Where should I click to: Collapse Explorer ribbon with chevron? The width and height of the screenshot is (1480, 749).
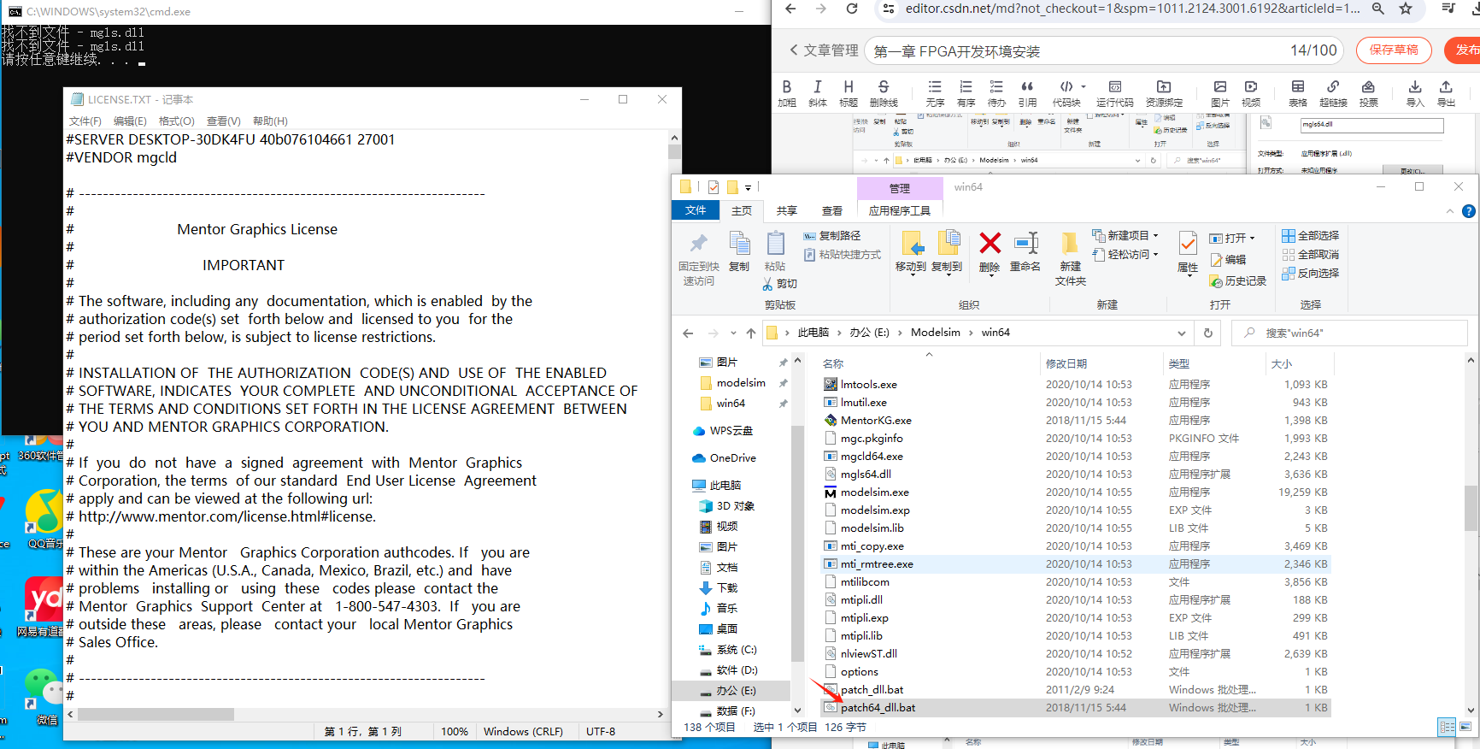1450,211
